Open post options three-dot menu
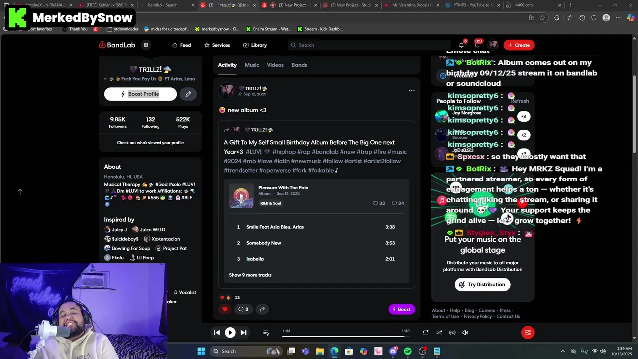Viewport: 638px width, 359px height. click(x=412, y=91)
